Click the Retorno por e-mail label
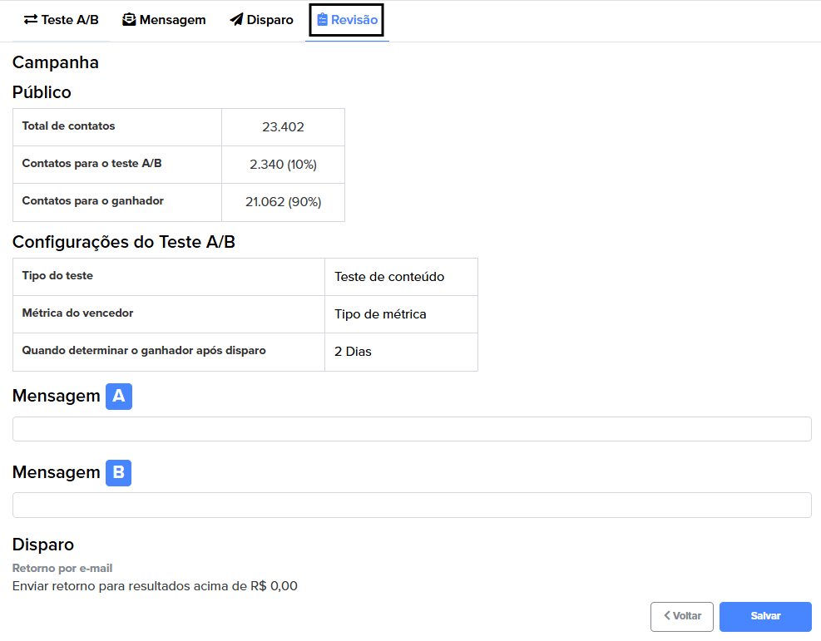 pyautogui.click(x=62, y=569)
